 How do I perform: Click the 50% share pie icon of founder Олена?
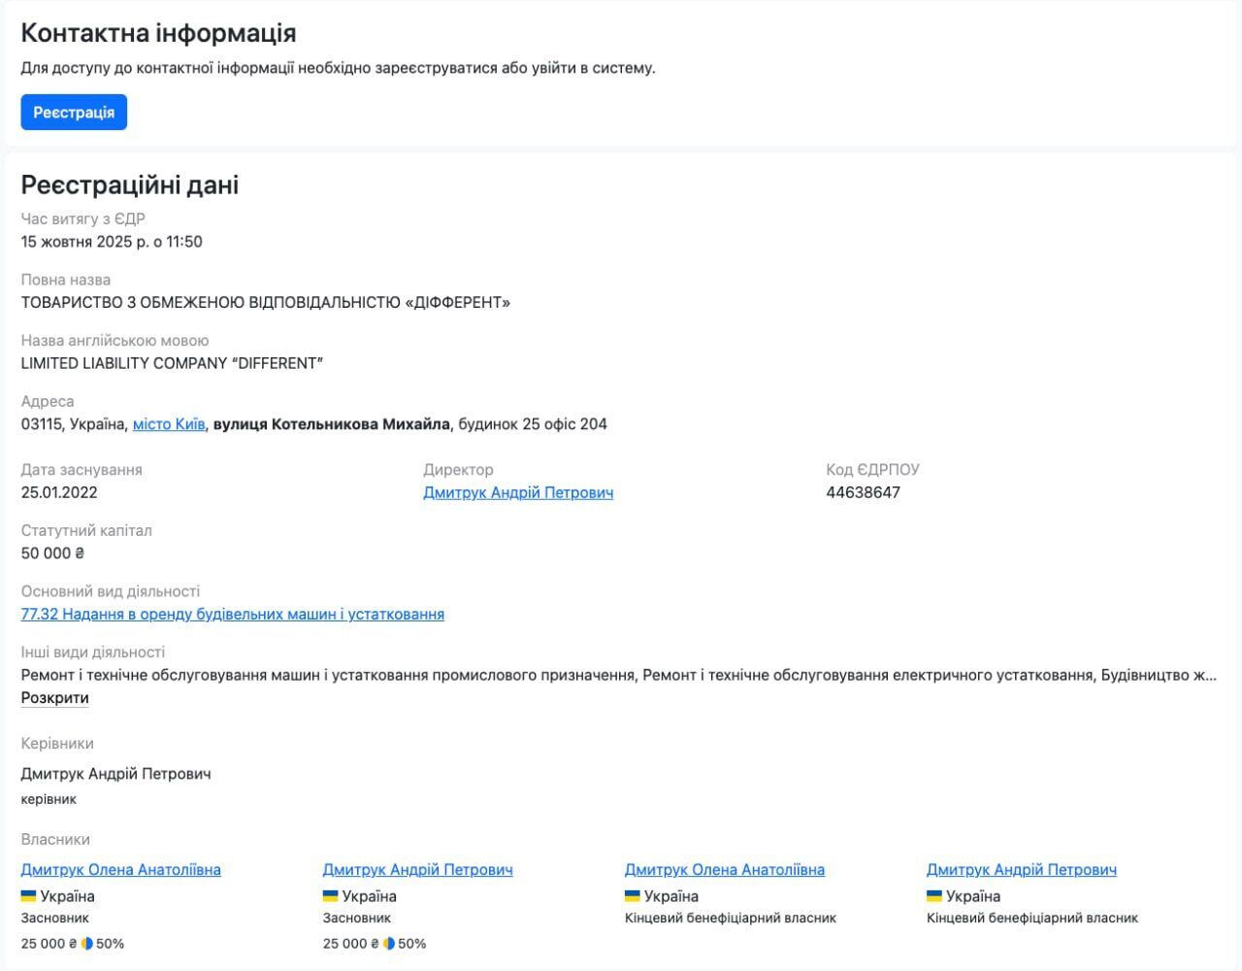(87, 943)
